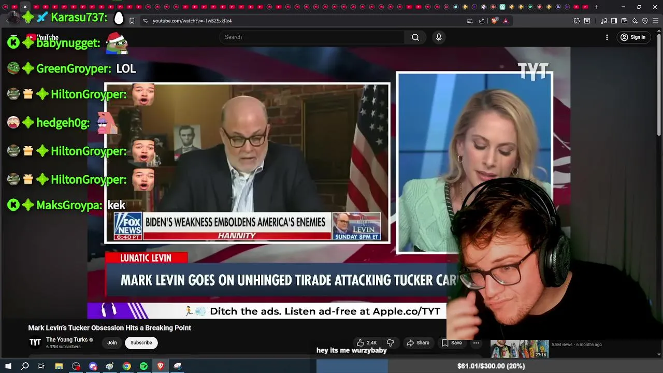Launch Google Chrome from taskbar
This screenshot has width=663, height=373.
126,366
